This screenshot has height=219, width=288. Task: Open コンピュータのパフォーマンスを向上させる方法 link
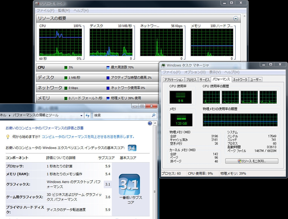click(88, 137)
